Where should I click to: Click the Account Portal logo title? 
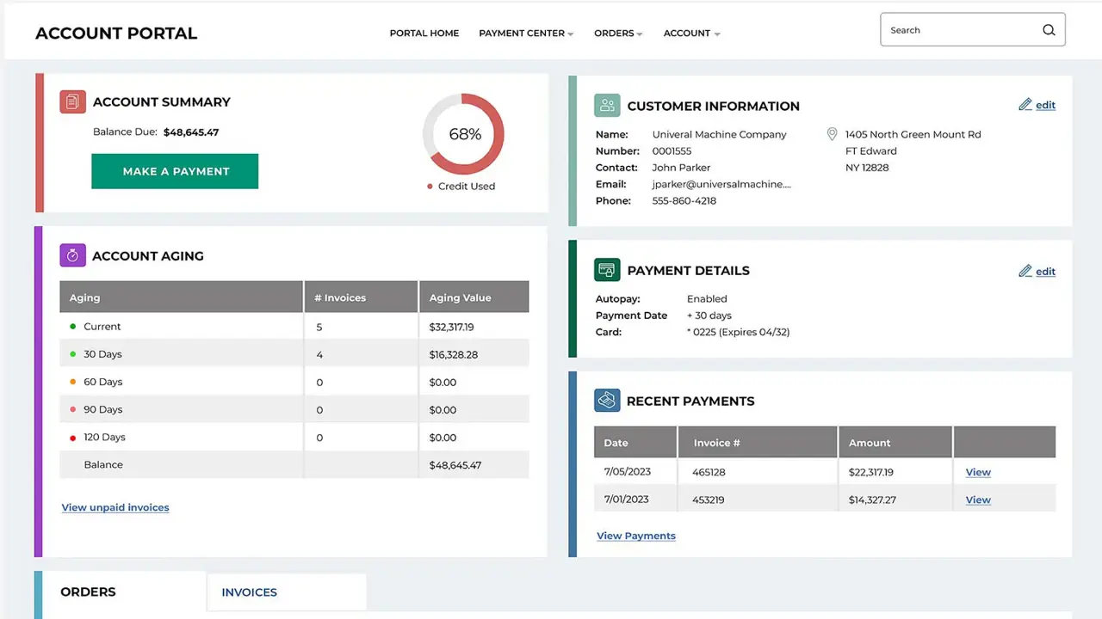click(x=116, y=34)
